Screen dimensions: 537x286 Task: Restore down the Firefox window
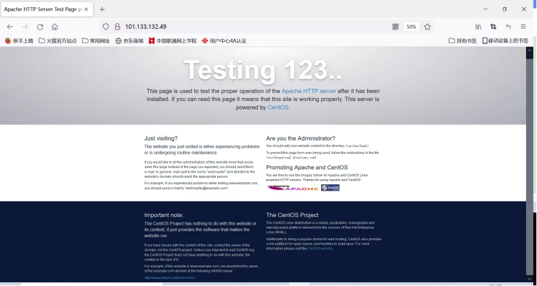505,9
